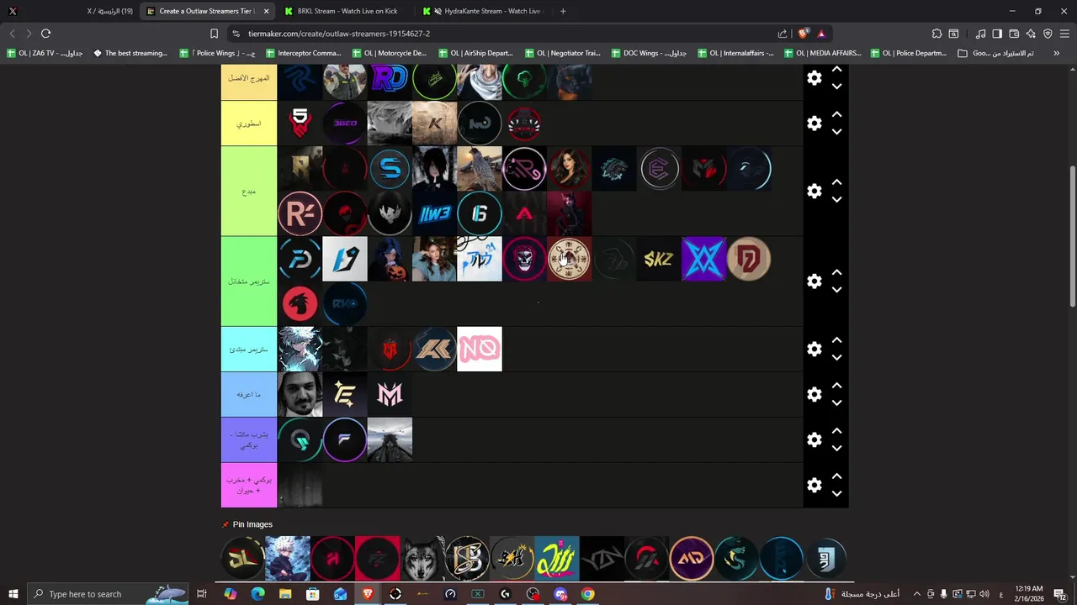Screen dimensions: 1077x605
Task: Move the ستريمر مبتدئ row down
Action: point(836,358)
